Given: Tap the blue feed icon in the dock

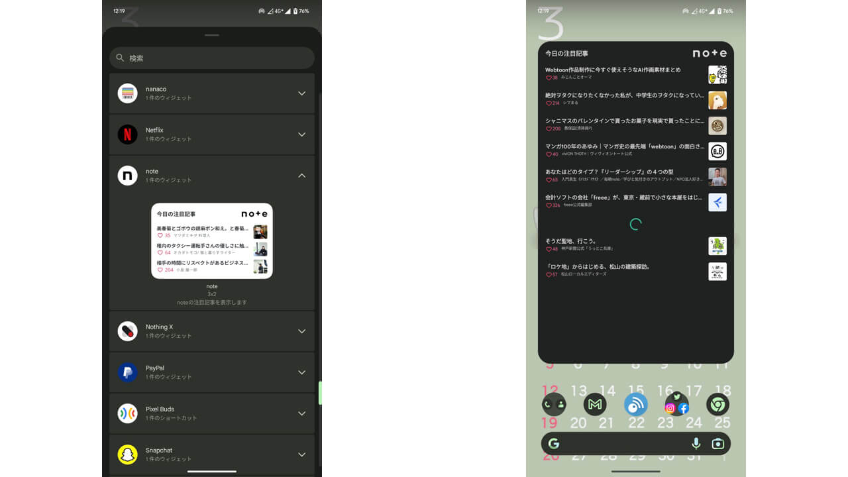Looking at the screenshot, I should [x=635, y=404].
